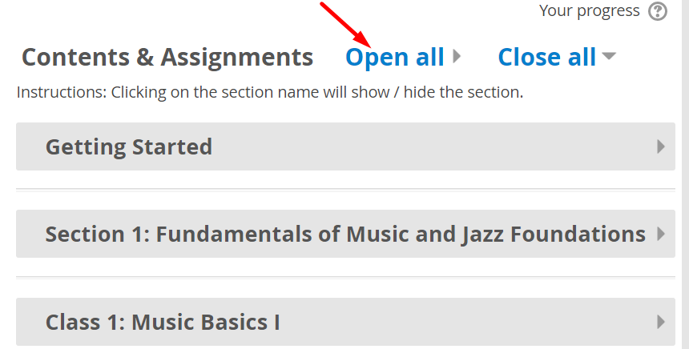The image size is (689, 349).
Task: Close all course sections
Action: (547, 57)
